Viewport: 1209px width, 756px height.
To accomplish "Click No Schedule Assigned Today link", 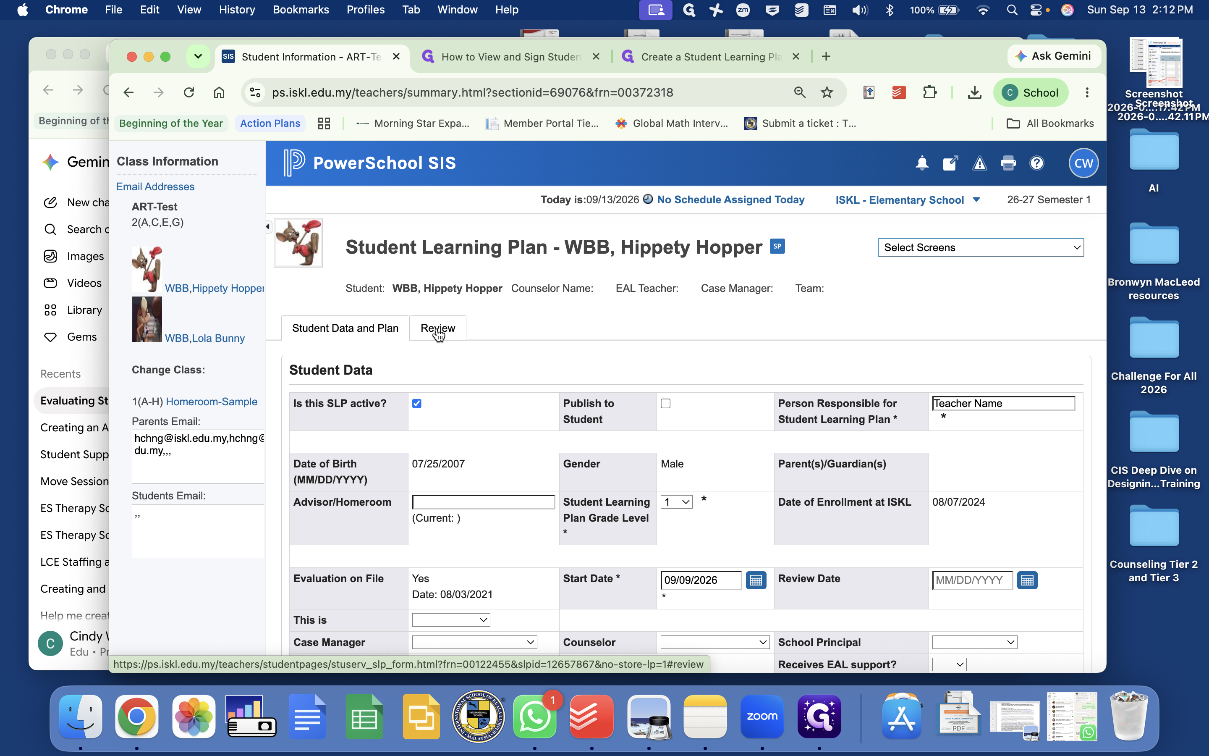I will pyautogui.click(x=731, y=200).
